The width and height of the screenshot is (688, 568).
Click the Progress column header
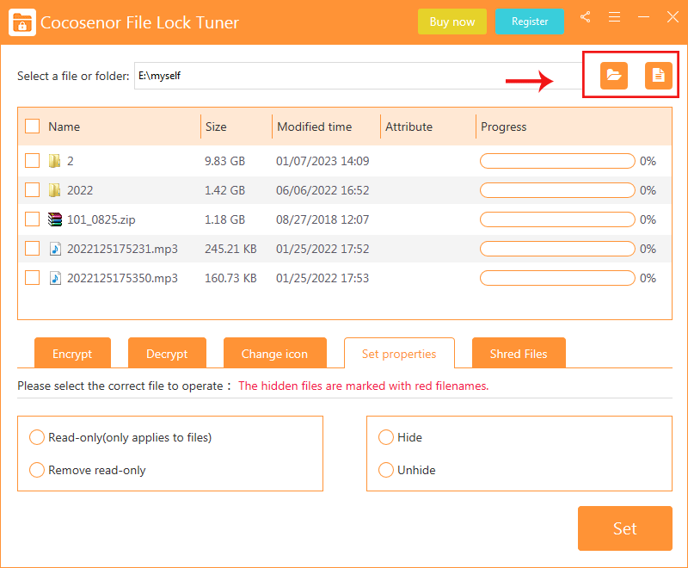[504, 127]
